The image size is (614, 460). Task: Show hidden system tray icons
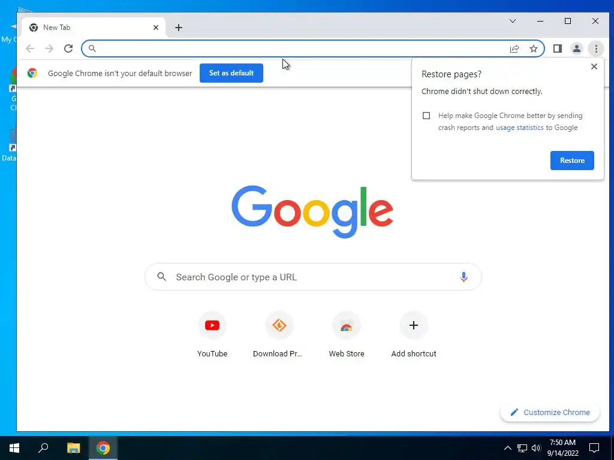point(507,448)
